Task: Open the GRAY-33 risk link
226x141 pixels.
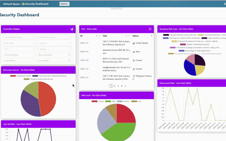Action: click(x=84, y=52)
